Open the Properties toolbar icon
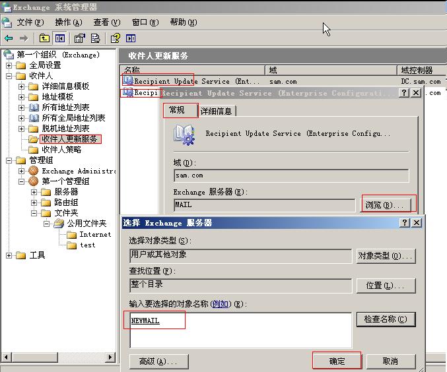This screenshot has height=372, width=447. pyautogui.click(x=80, y=38)
